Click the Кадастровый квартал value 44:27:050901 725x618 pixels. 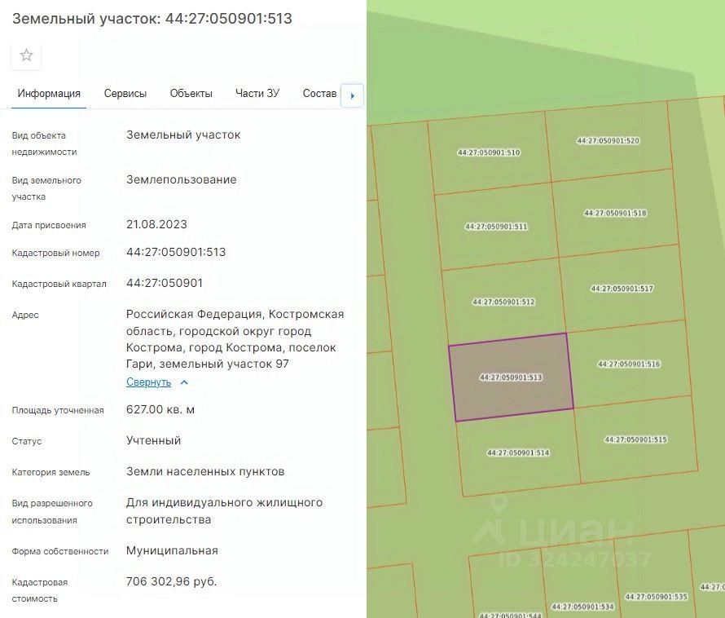[x=165, y=283]
